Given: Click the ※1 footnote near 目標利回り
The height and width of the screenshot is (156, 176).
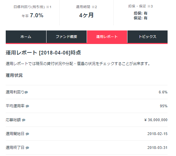Looking at the screenshot, I should tap(49, 7).
